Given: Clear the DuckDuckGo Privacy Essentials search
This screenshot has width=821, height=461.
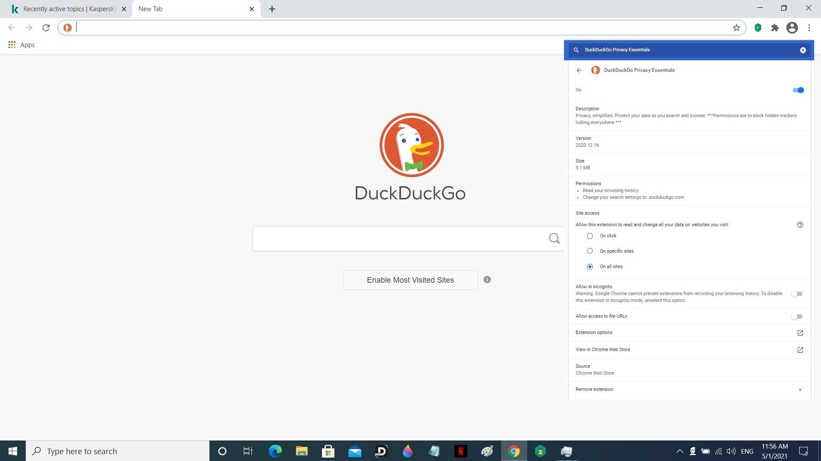Looking at the screenshot, I should coord(803,50).
